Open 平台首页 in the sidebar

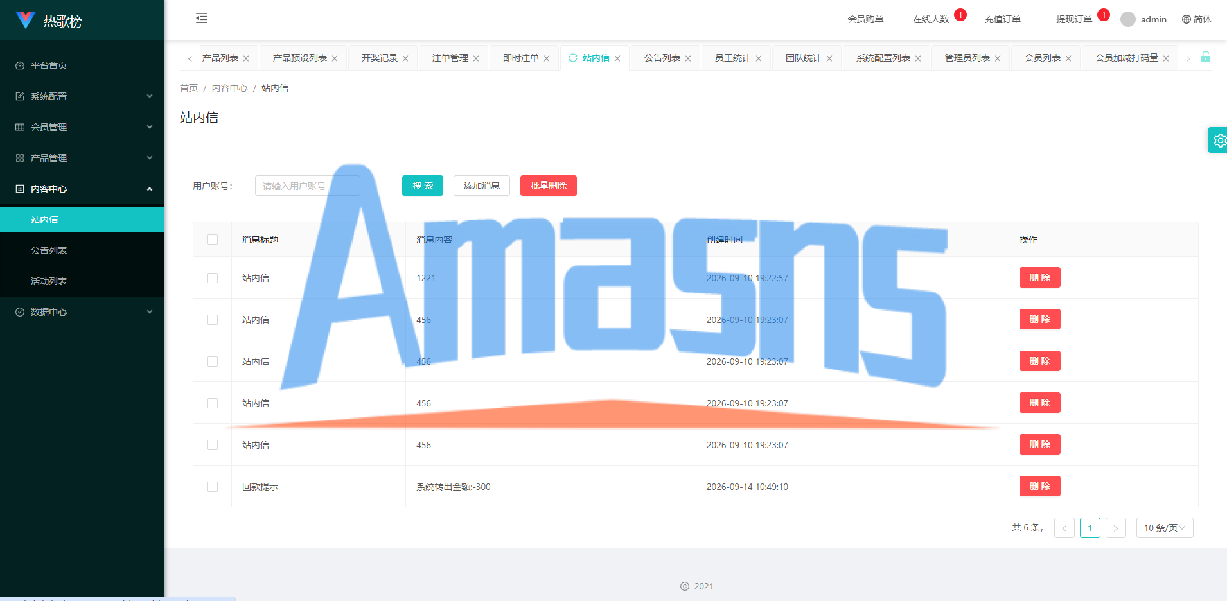click(x=82, y=65)
